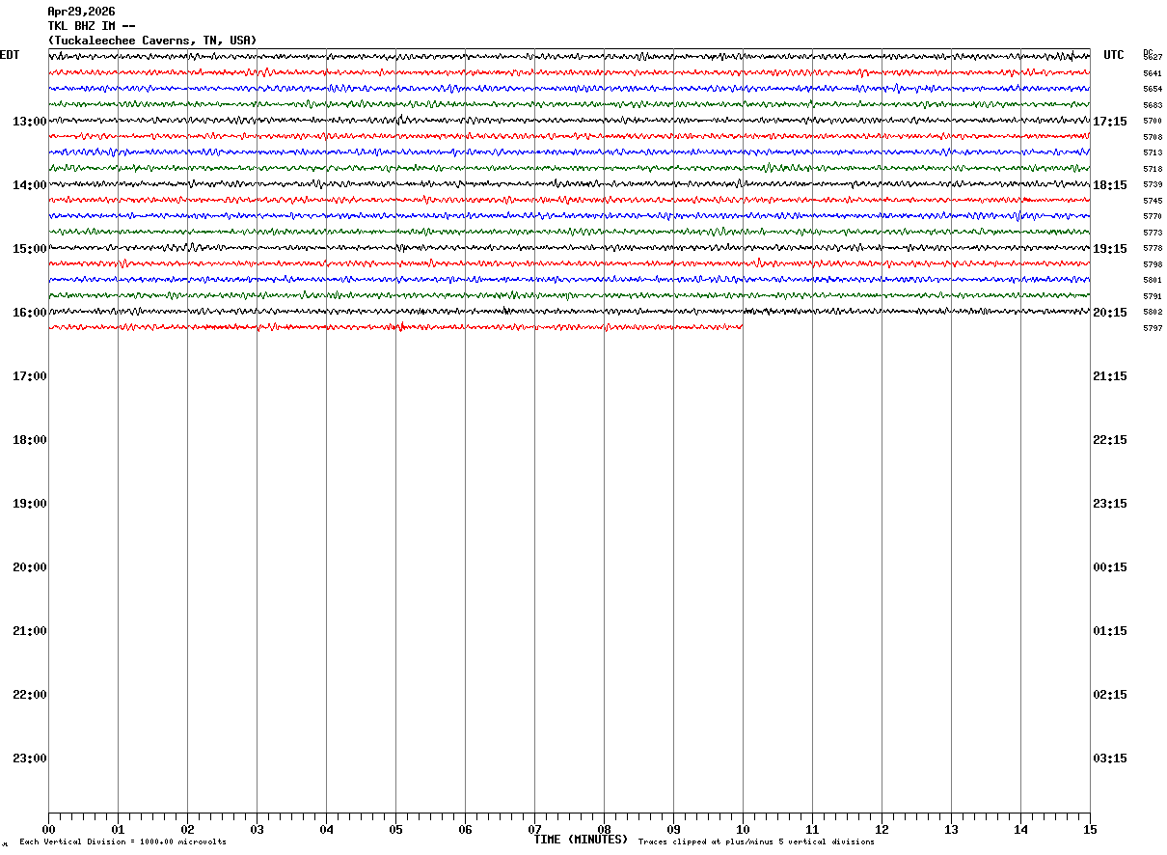Click the DC offset value 5773

1153,233
